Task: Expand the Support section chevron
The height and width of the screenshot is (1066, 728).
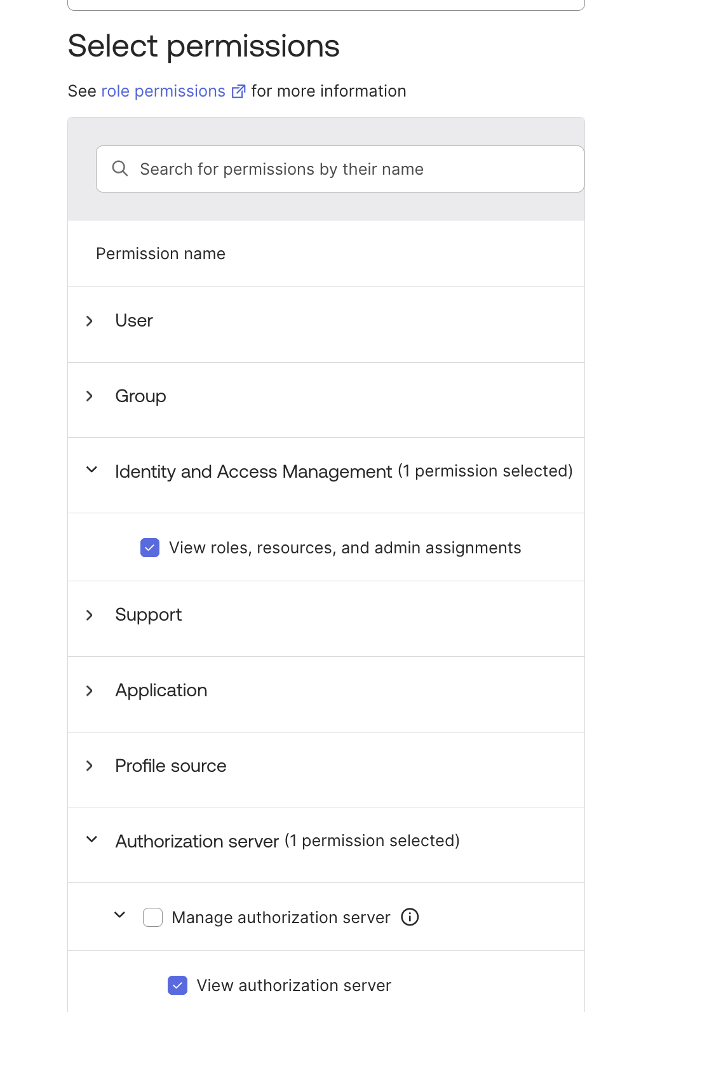Action: coord(90,615)
